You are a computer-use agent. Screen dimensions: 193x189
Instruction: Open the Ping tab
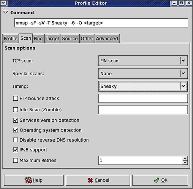point(38,39)
